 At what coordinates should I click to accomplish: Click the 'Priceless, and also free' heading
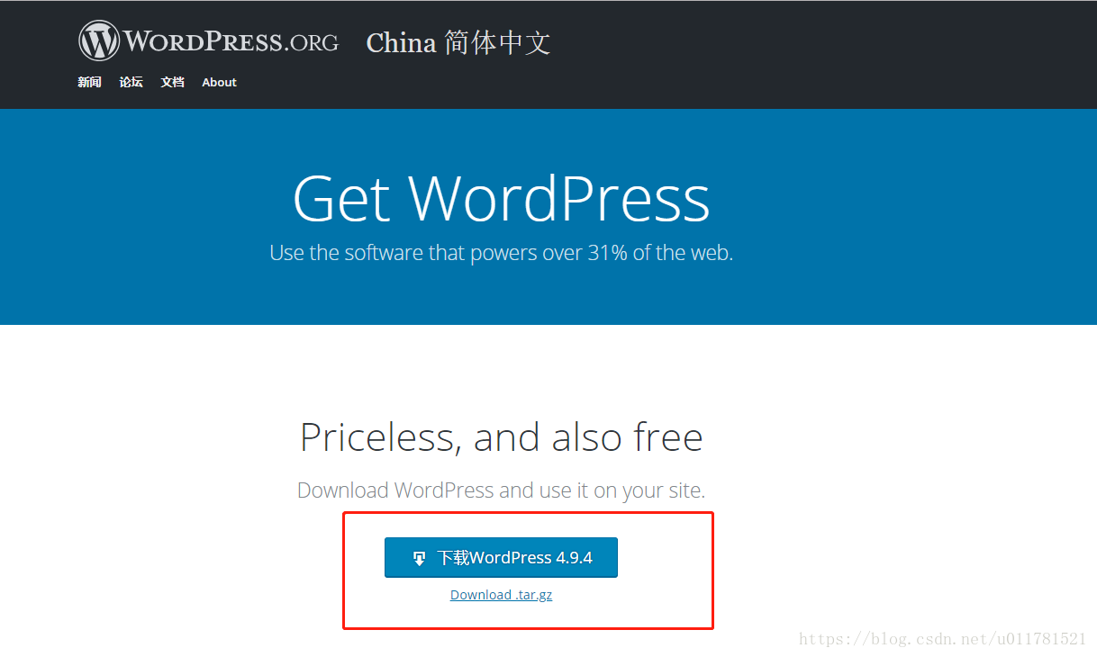(501, 437)
